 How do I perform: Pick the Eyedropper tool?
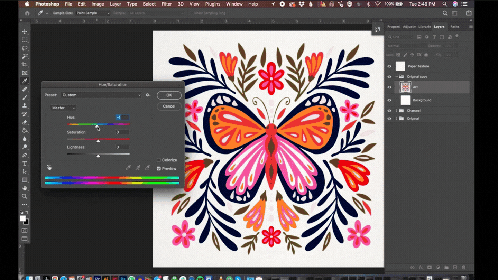click(x=25, y=81)
